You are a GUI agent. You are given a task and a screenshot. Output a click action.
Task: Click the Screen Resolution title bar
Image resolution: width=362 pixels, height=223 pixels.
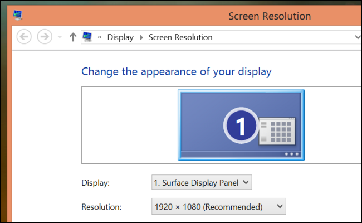point(270,16)
